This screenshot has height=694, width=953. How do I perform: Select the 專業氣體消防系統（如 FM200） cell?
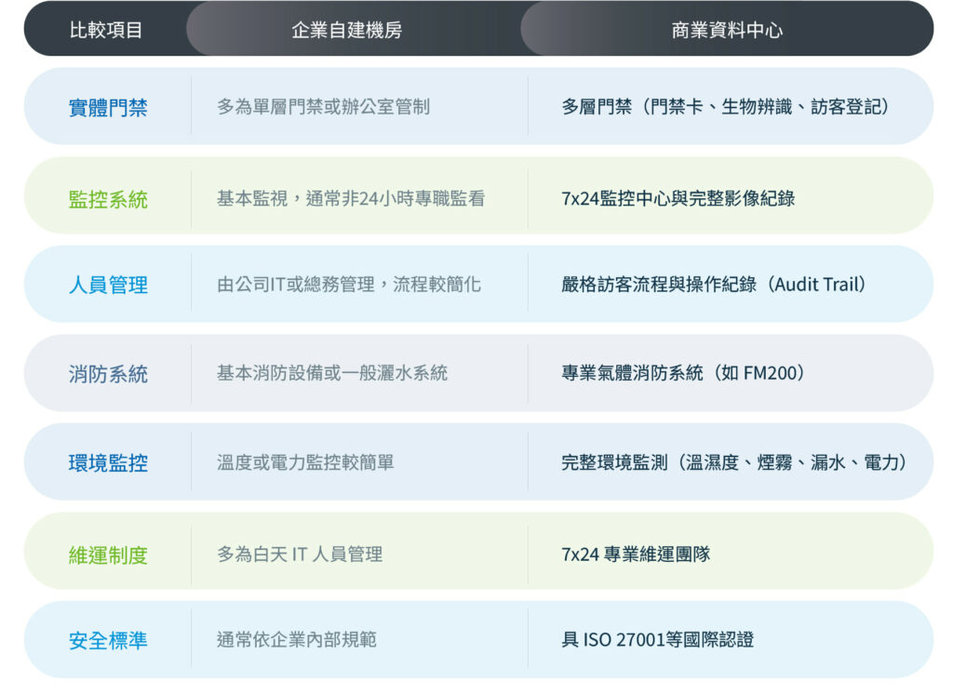(x=684, y=372)
